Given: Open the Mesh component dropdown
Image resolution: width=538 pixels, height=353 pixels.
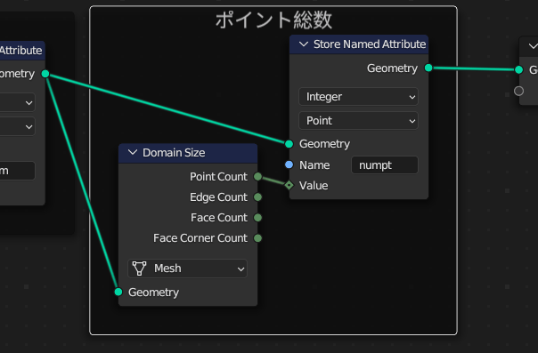Looking at the screenshot, I should (x=187, y=269).
